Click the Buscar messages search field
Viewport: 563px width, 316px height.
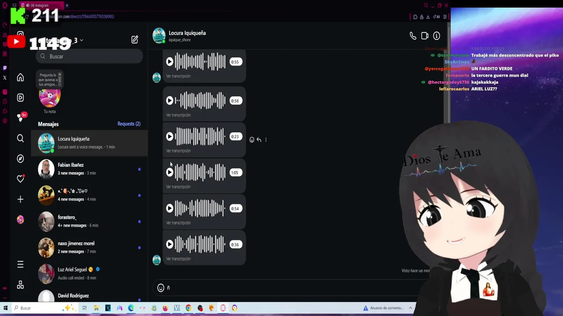pos(89,56)
